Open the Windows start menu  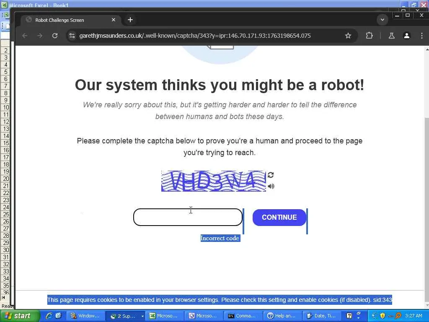pyautogui.click(x=19, y=316)
